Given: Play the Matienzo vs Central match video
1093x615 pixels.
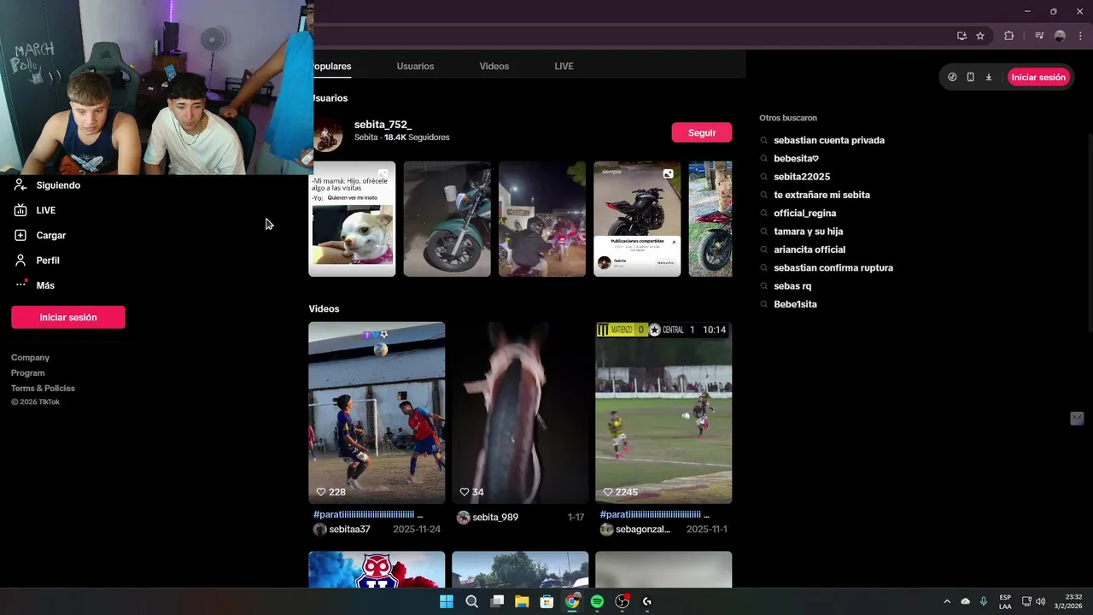Looking at the screenshot, I should click(x=663, y=413).
